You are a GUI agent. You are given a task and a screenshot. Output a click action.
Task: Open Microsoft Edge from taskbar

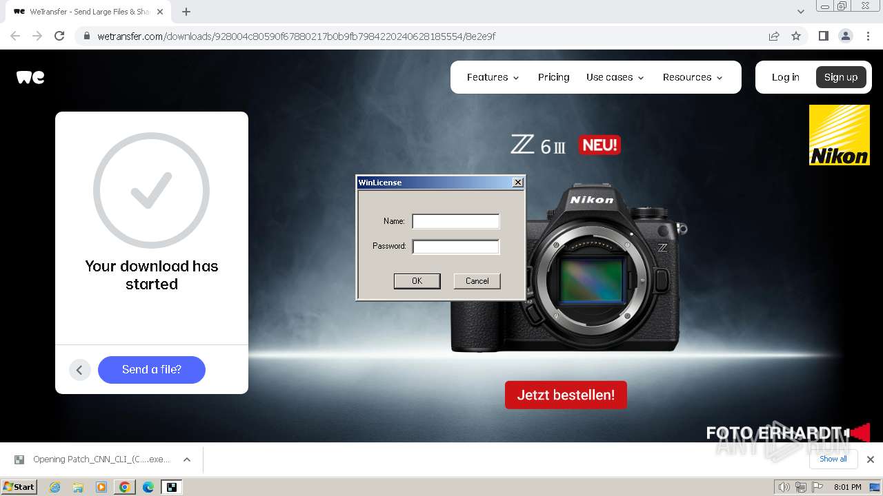click(x=148, y=487)
